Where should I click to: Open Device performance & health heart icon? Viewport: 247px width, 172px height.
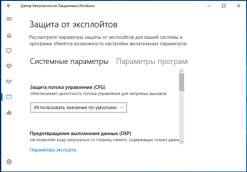9,66
